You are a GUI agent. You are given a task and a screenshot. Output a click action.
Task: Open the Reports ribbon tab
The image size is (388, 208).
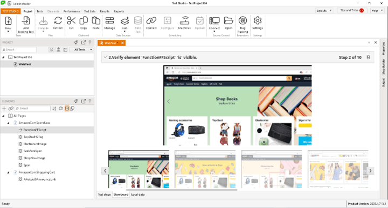[x=119, y=11]
